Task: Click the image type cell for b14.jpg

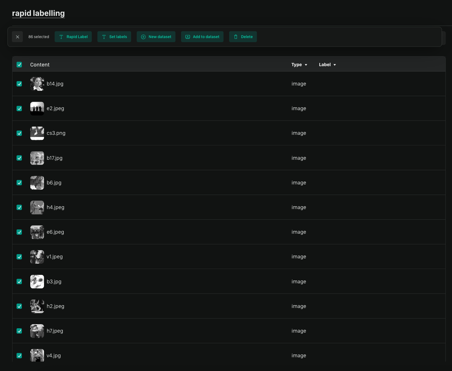Action: click(299, 84)
